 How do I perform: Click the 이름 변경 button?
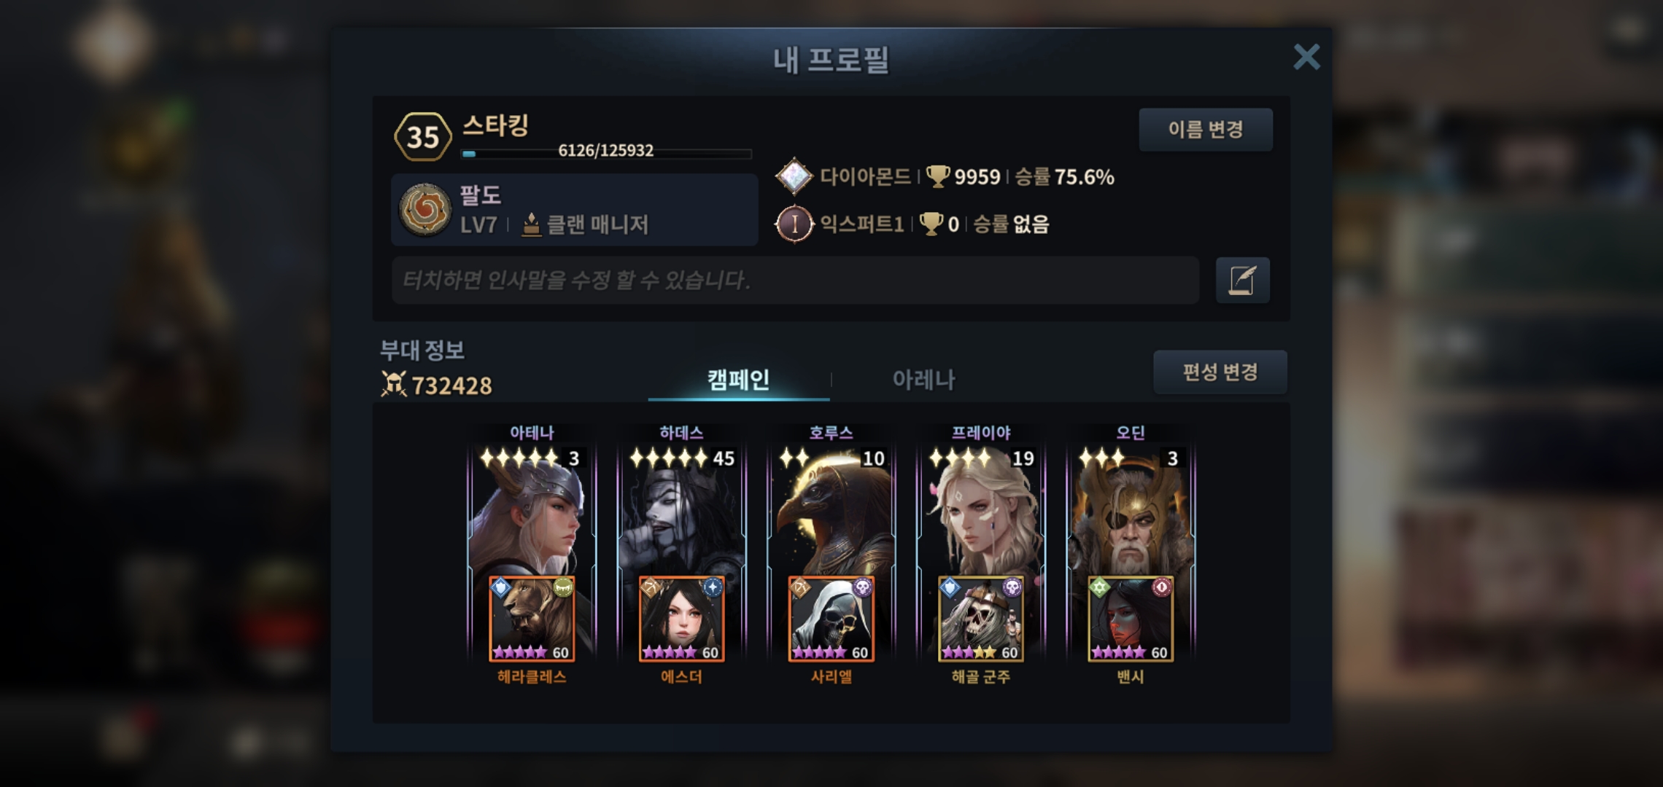tap(1206, 130)
